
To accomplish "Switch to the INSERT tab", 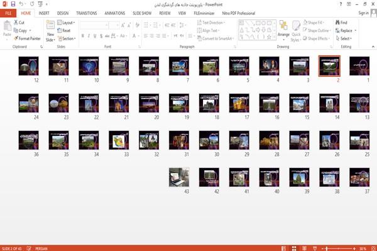I will 44,13.
